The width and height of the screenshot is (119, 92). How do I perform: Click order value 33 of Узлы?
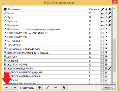[90, 13]
